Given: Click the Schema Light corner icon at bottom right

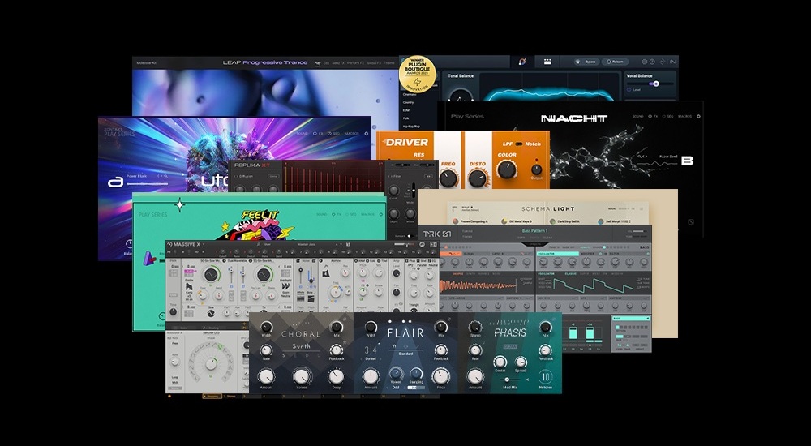Looking at the screenshot, I should pos(690,222).
